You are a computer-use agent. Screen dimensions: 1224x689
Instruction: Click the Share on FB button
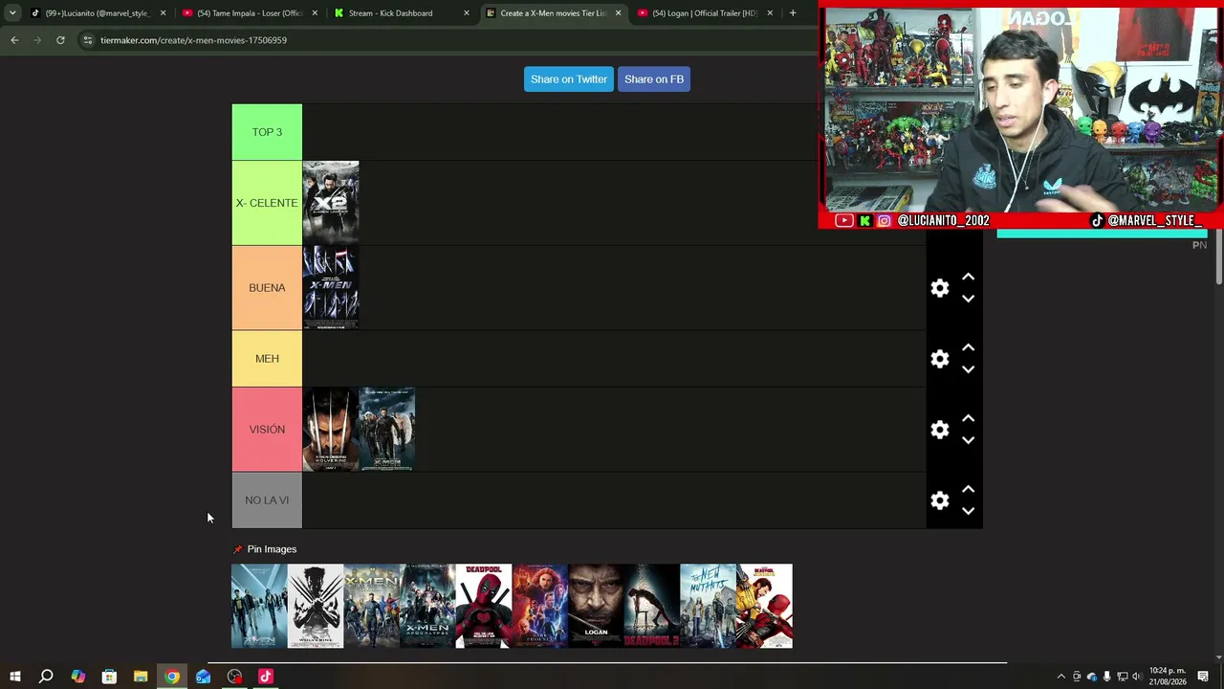point(654,79)
